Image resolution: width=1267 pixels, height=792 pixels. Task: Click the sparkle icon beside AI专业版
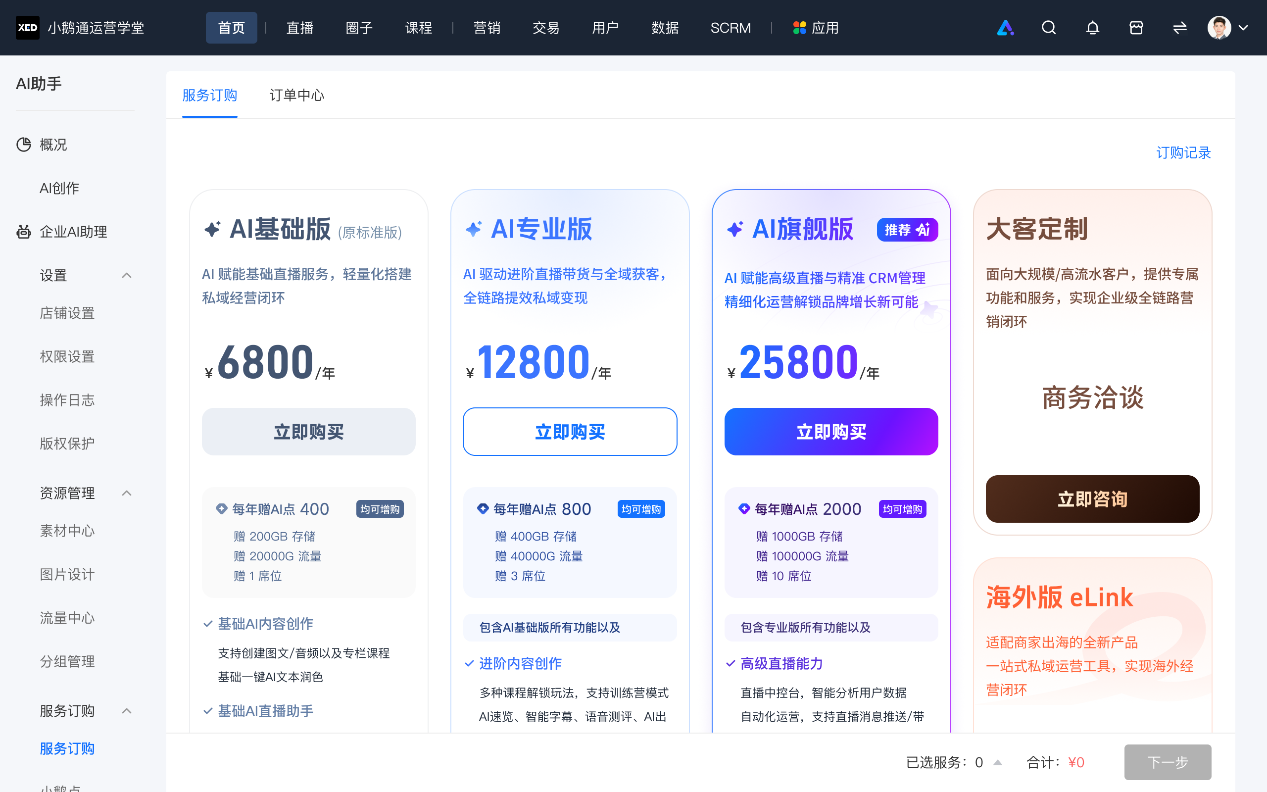click(474, 229)
